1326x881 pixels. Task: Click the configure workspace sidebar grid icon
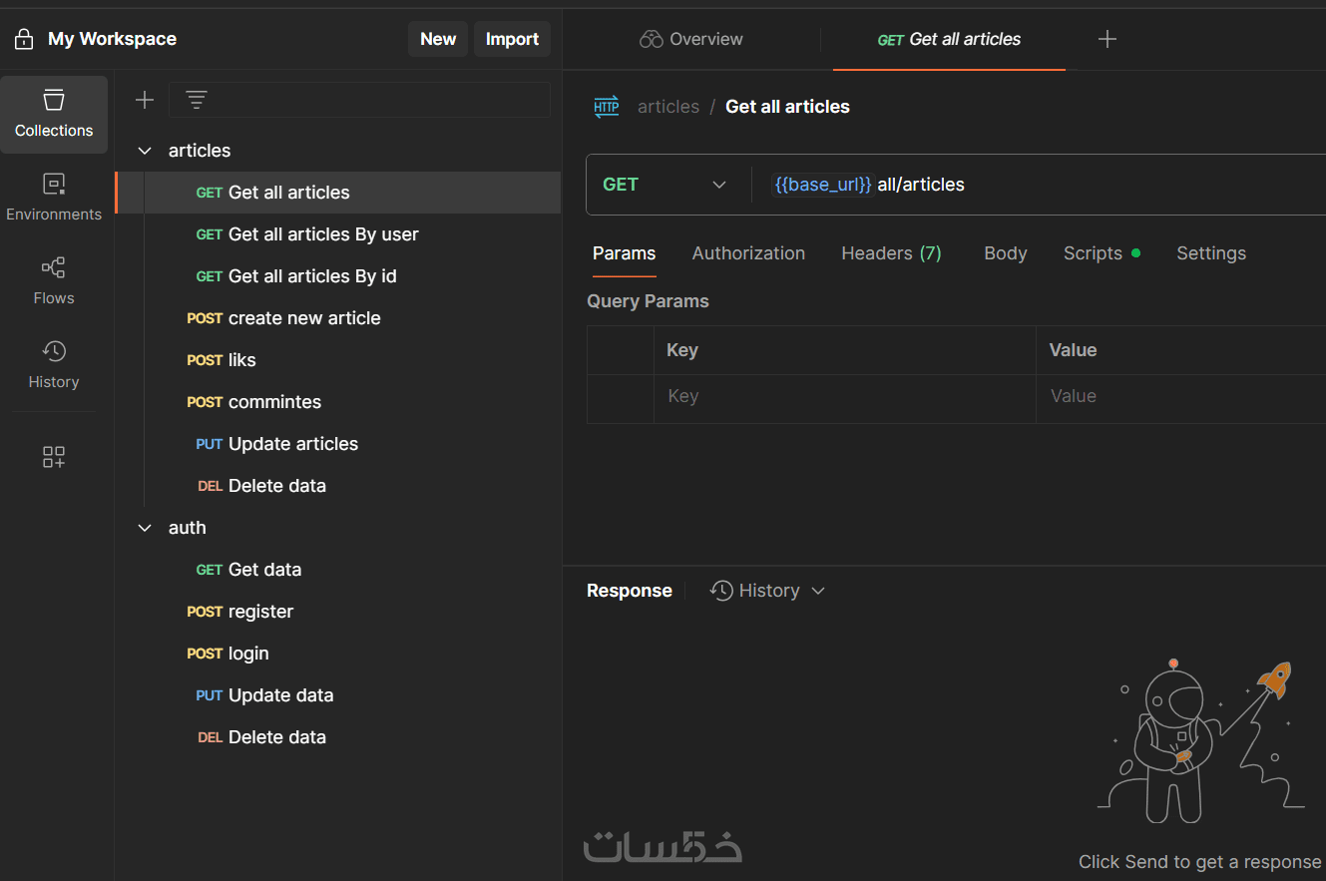54,457
